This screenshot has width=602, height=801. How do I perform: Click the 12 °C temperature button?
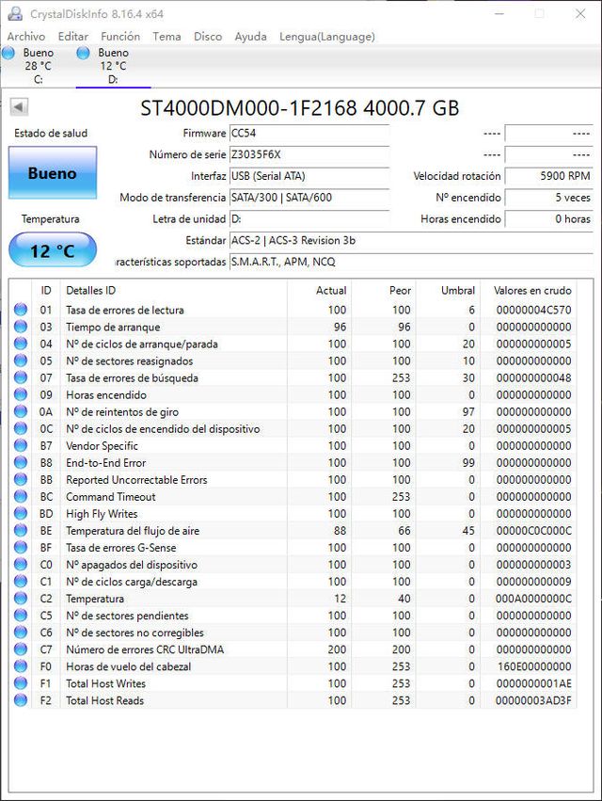click(x=53, y=251)
